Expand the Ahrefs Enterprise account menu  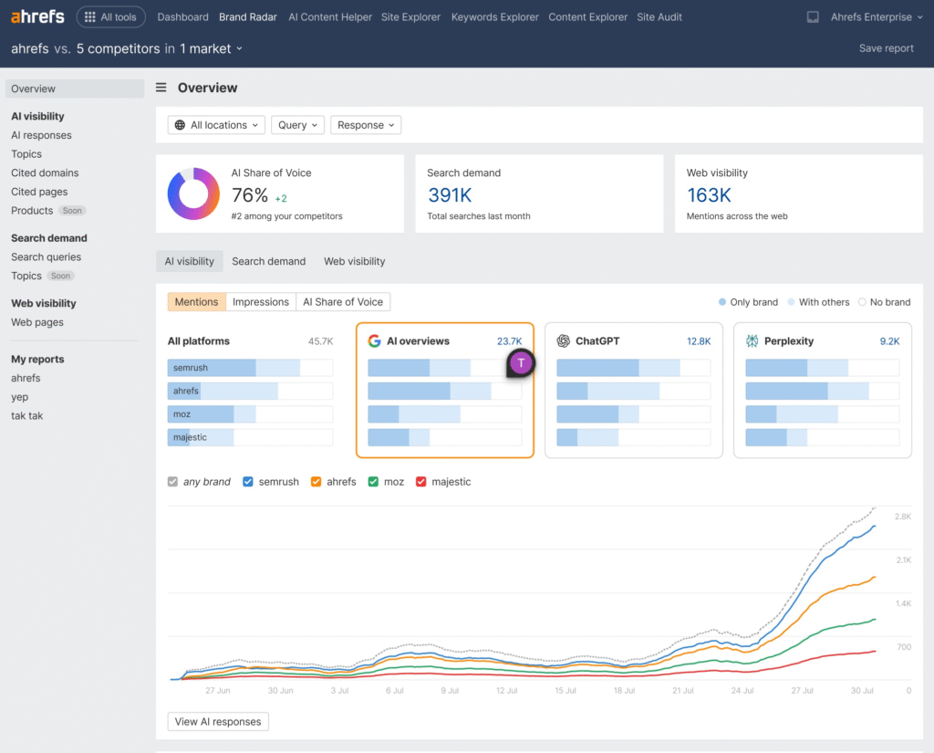click(x=877, y=17)
